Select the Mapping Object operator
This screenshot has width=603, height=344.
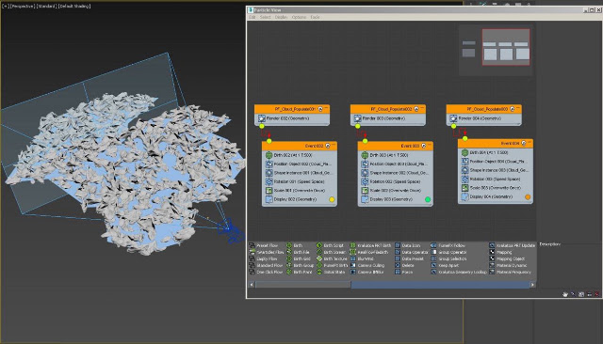[507, 258]
